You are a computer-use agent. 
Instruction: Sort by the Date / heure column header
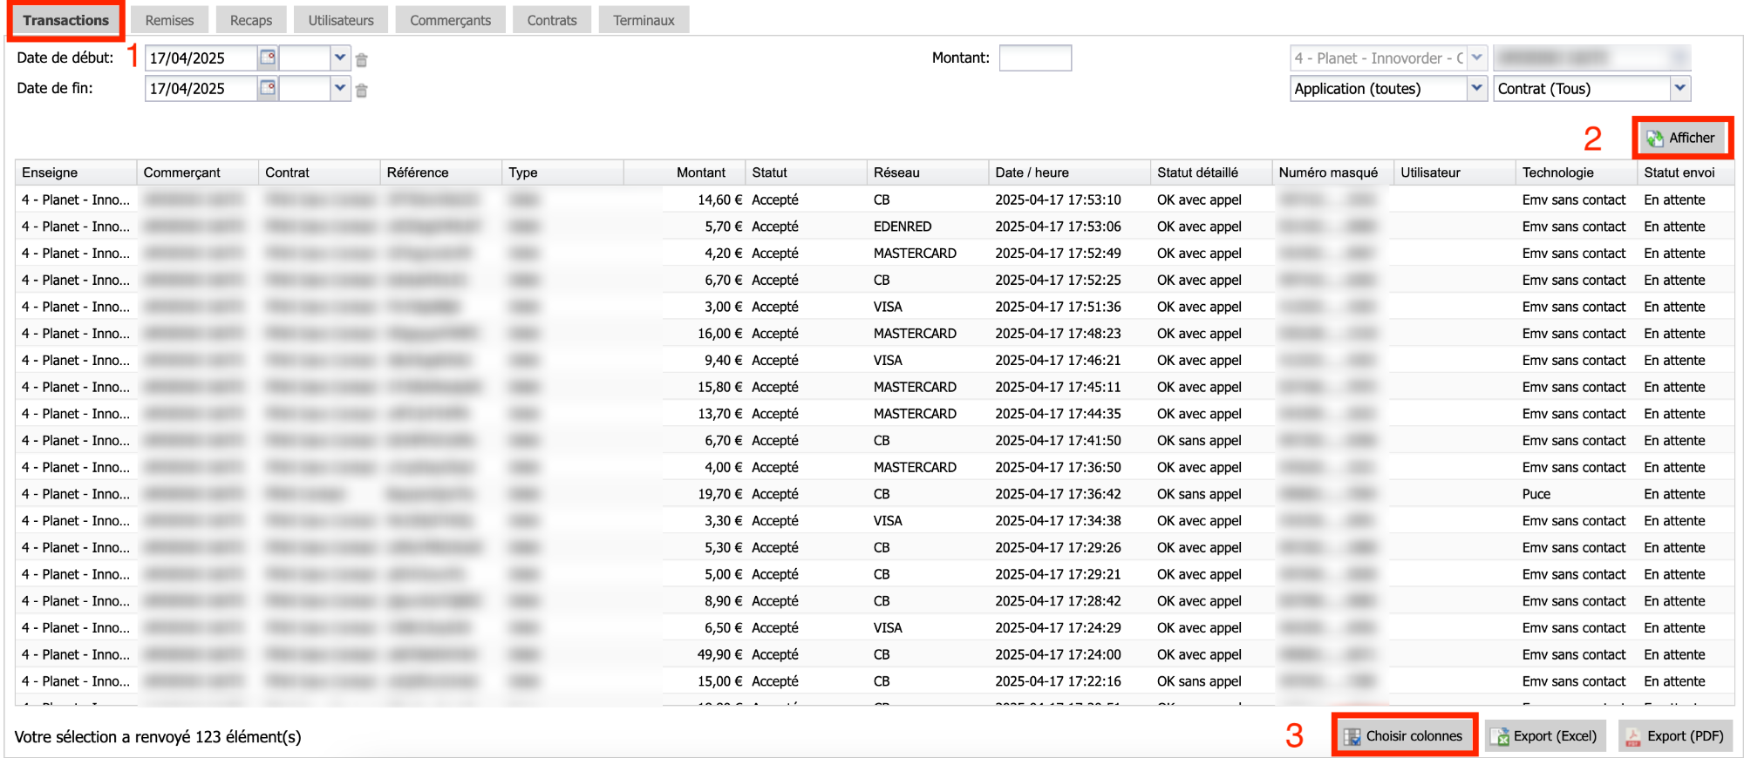pyautogui.click(x=1032, y=173)
